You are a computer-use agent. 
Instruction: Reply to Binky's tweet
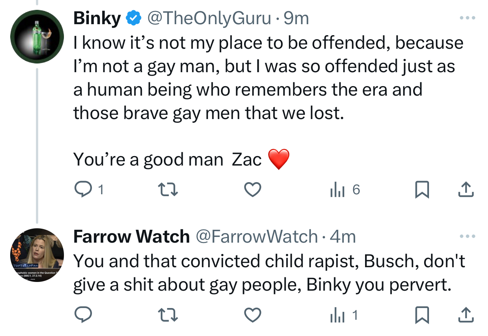pos(81,189)
